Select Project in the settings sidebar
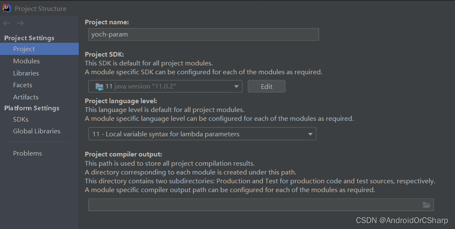 coord(24,49)
